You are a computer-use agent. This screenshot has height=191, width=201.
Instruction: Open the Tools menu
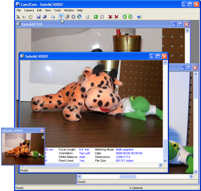coord(57,10)
